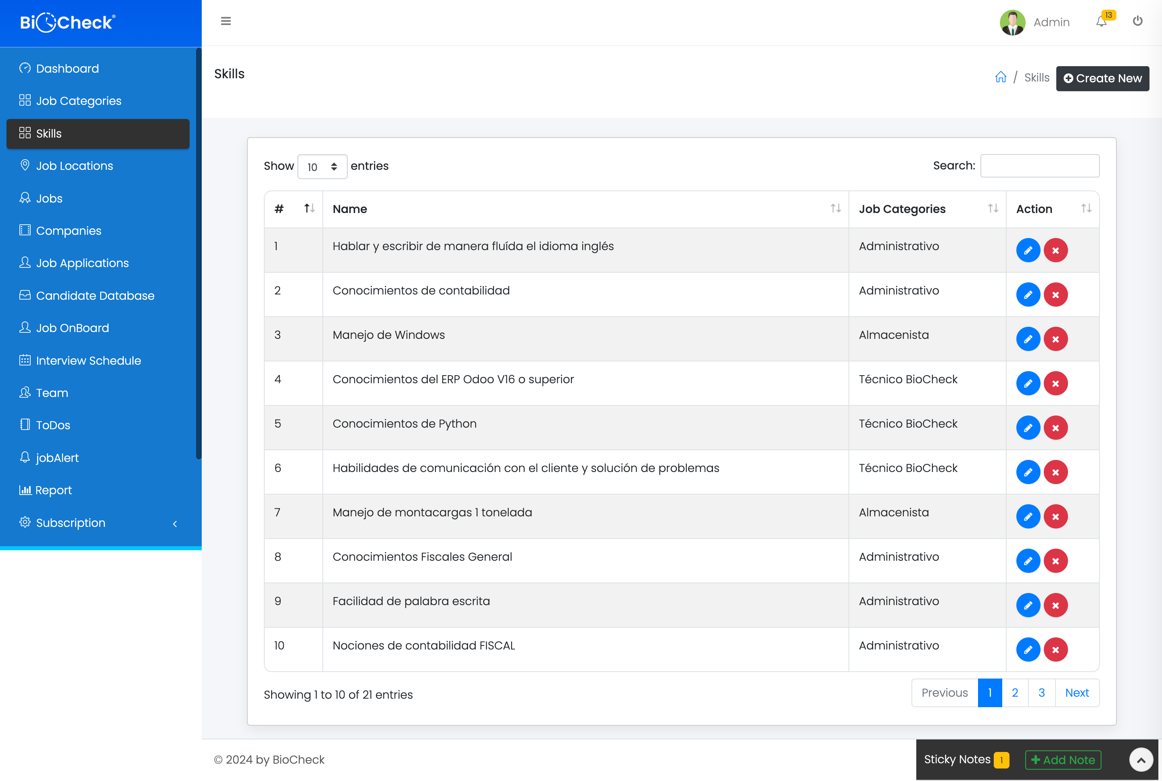Open Job Categories in the sidebar
The image size is (1162, 781).
tap(98, 100)
